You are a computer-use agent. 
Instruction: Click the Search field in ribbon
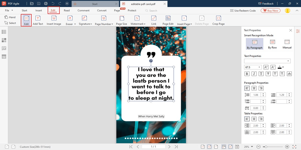[151, 10]
